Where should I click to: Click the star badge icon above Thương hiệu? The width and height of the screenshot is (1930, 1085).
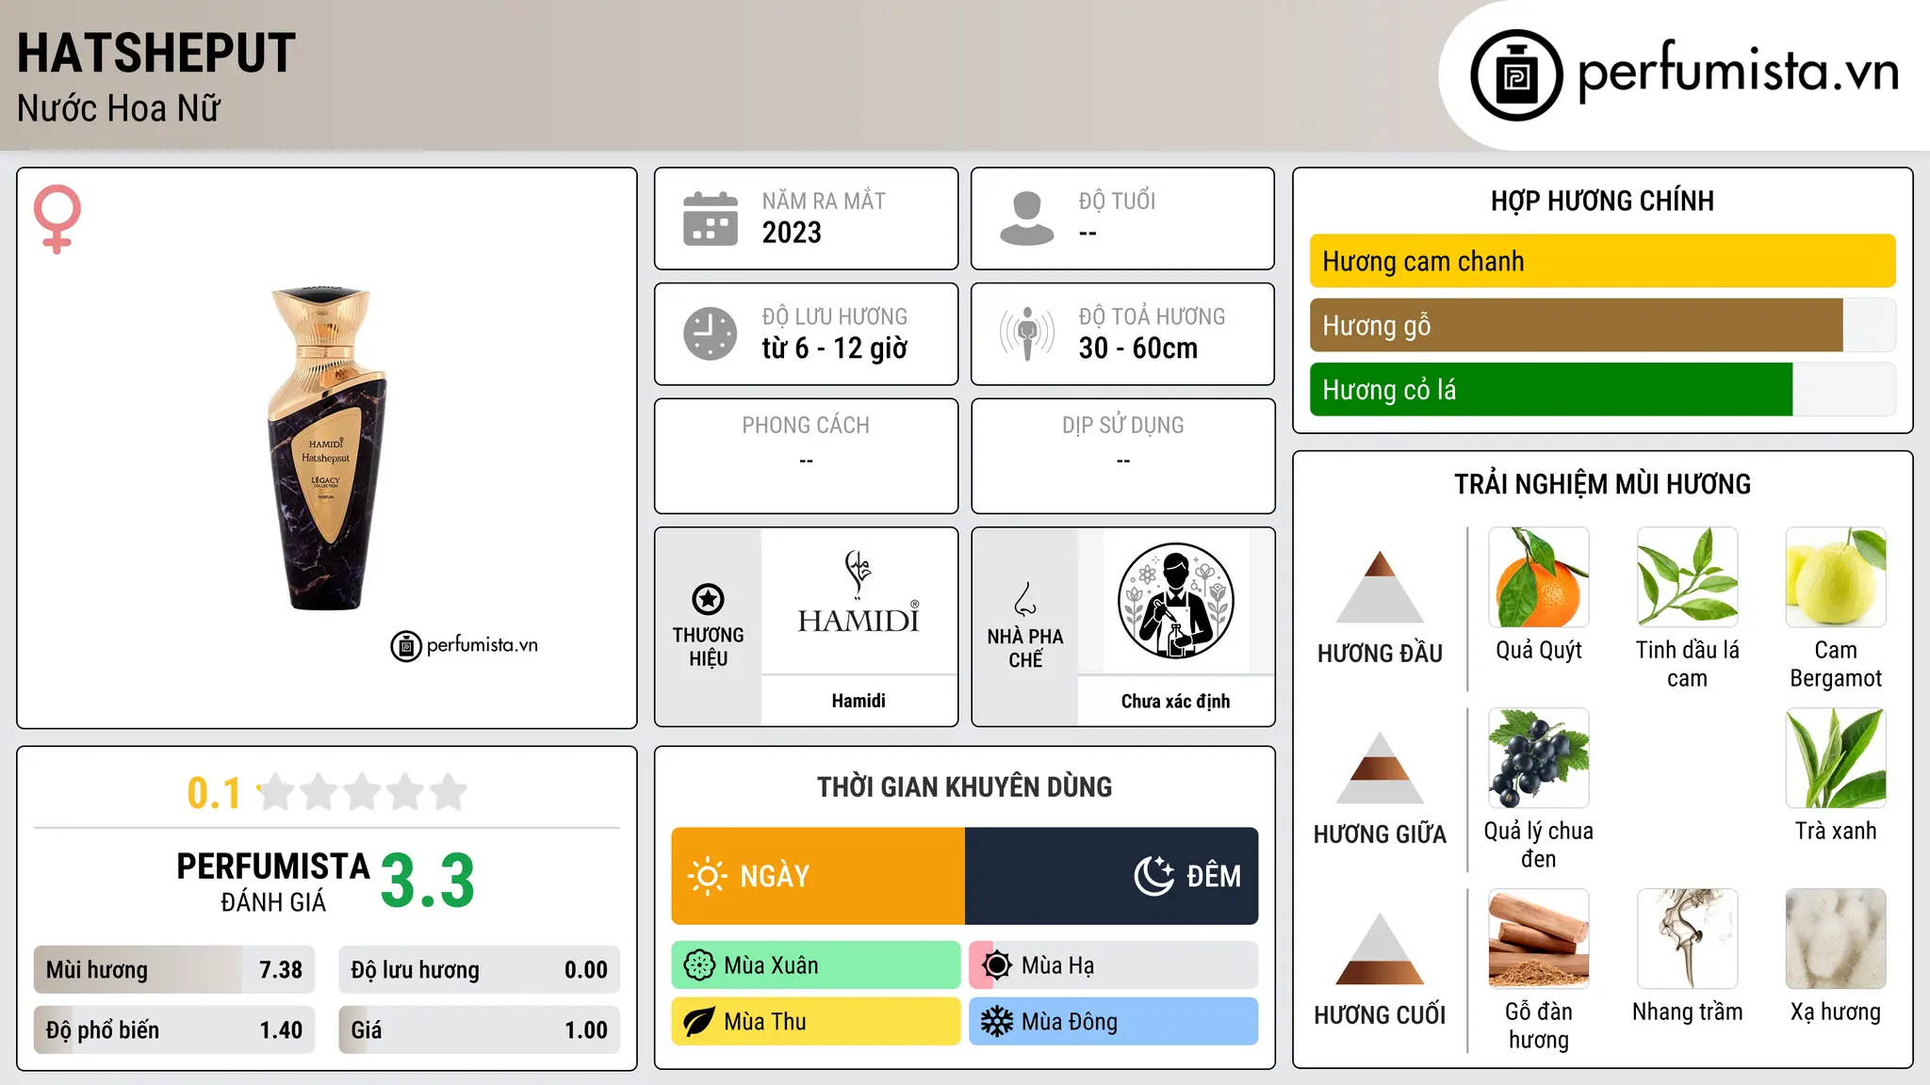pyautogui.click(x=708, y=598)
